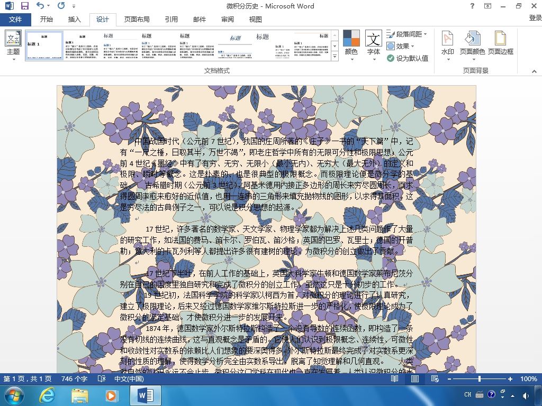Screen dimensions: 542x406
Task: Open Ribbon Display Options button
Action: (x=487, y=6)
